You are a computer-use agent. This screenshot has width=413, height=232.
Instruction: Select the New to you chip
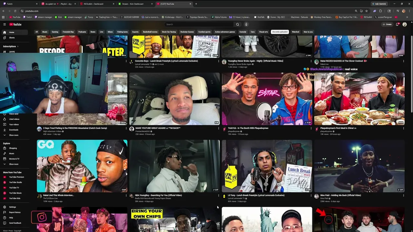pyautogui.click(x=308, y=32)
